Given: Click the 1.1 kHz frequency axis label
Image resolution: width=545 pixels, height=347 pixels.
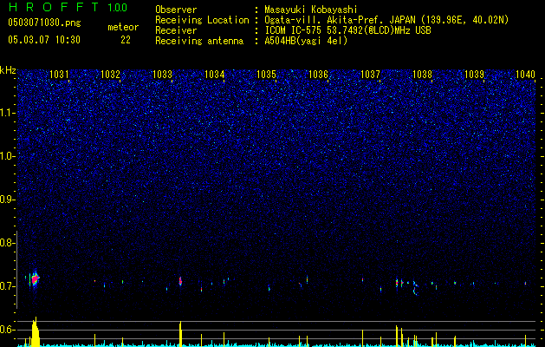Looking at the screenshot, I should coord(7,113).
